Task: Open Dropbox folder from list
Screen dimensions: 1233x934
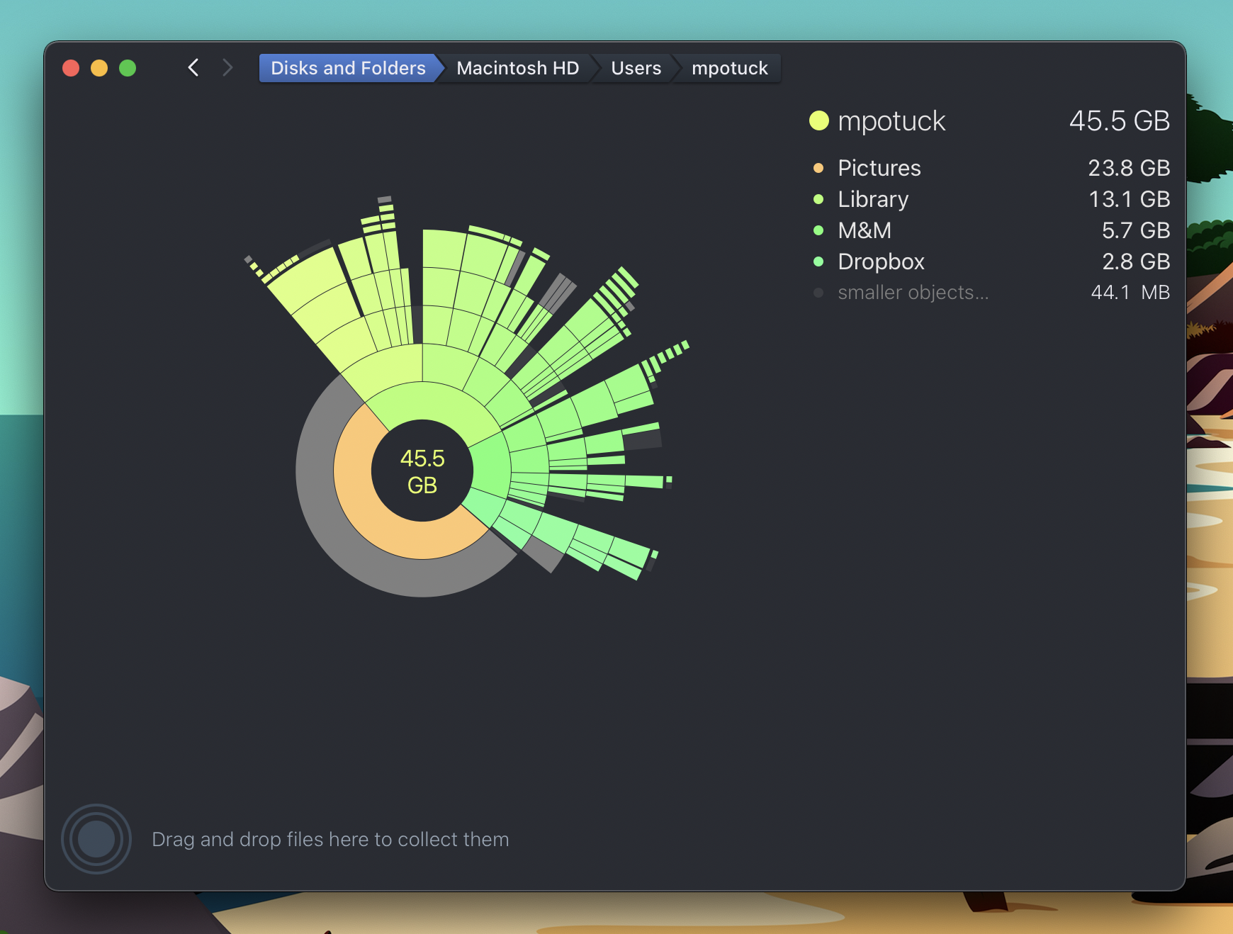Action: [881, 261]
